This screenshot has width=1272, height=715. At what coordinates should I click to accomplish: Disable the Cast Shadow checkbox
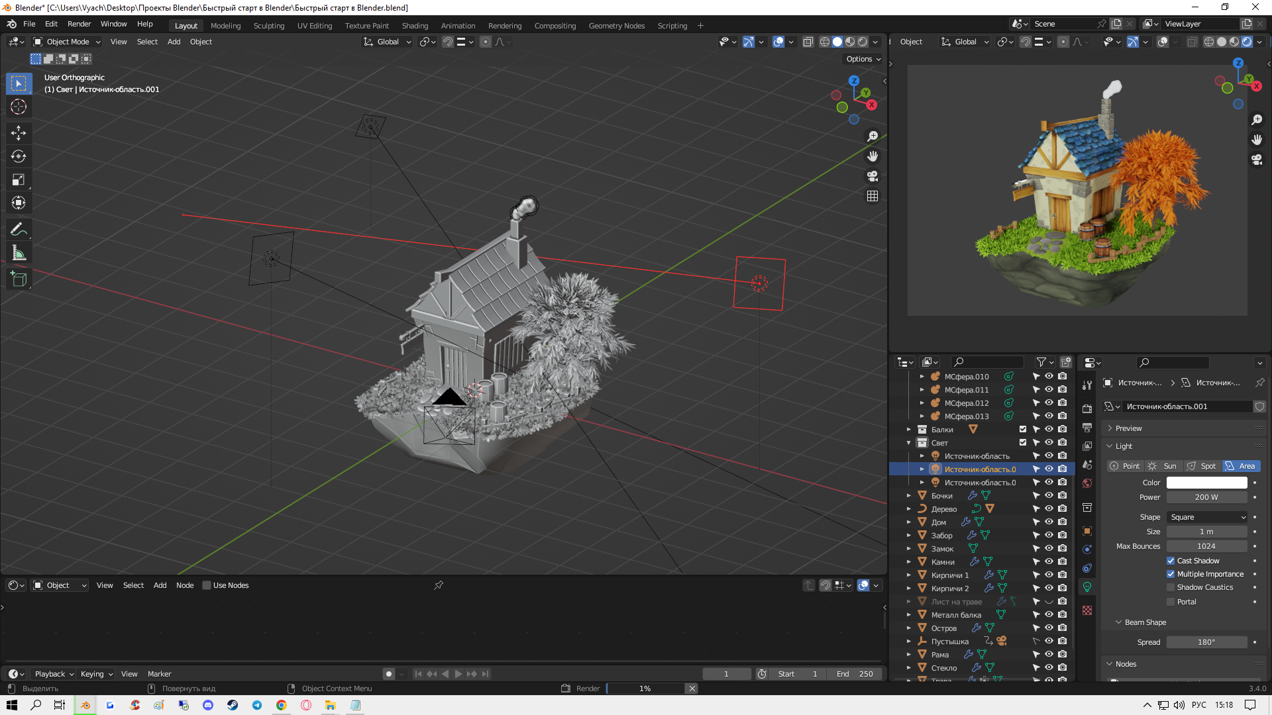coord(1171,561)
